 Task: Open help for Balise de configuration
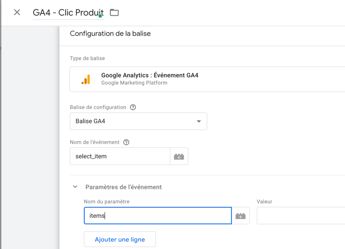[133, 107]
